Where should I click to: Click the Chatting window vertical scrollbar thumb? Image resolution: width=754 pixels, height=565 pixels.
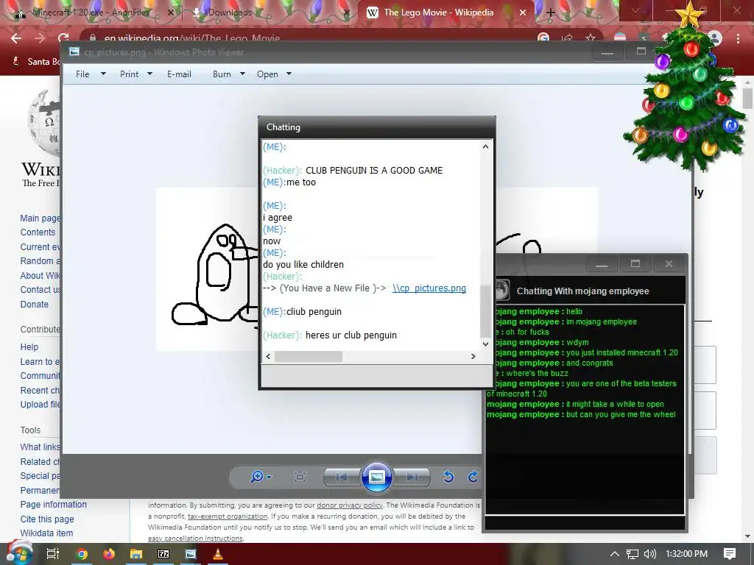pyautogui.click(x=485, y=311)
